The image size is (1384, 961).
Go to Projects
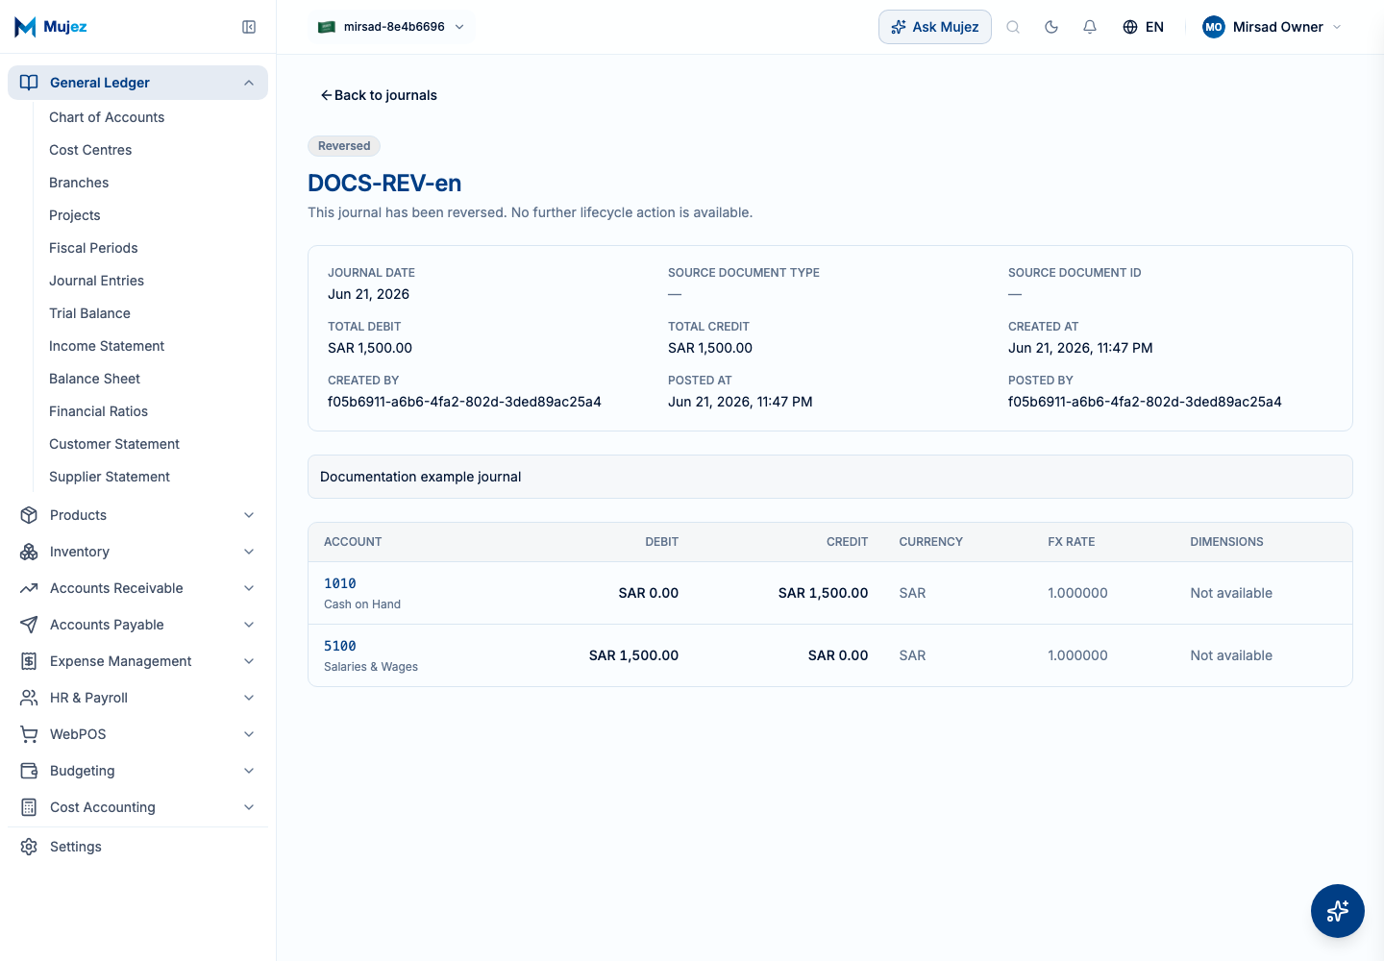pyautogui.click(x=75, y=215)
